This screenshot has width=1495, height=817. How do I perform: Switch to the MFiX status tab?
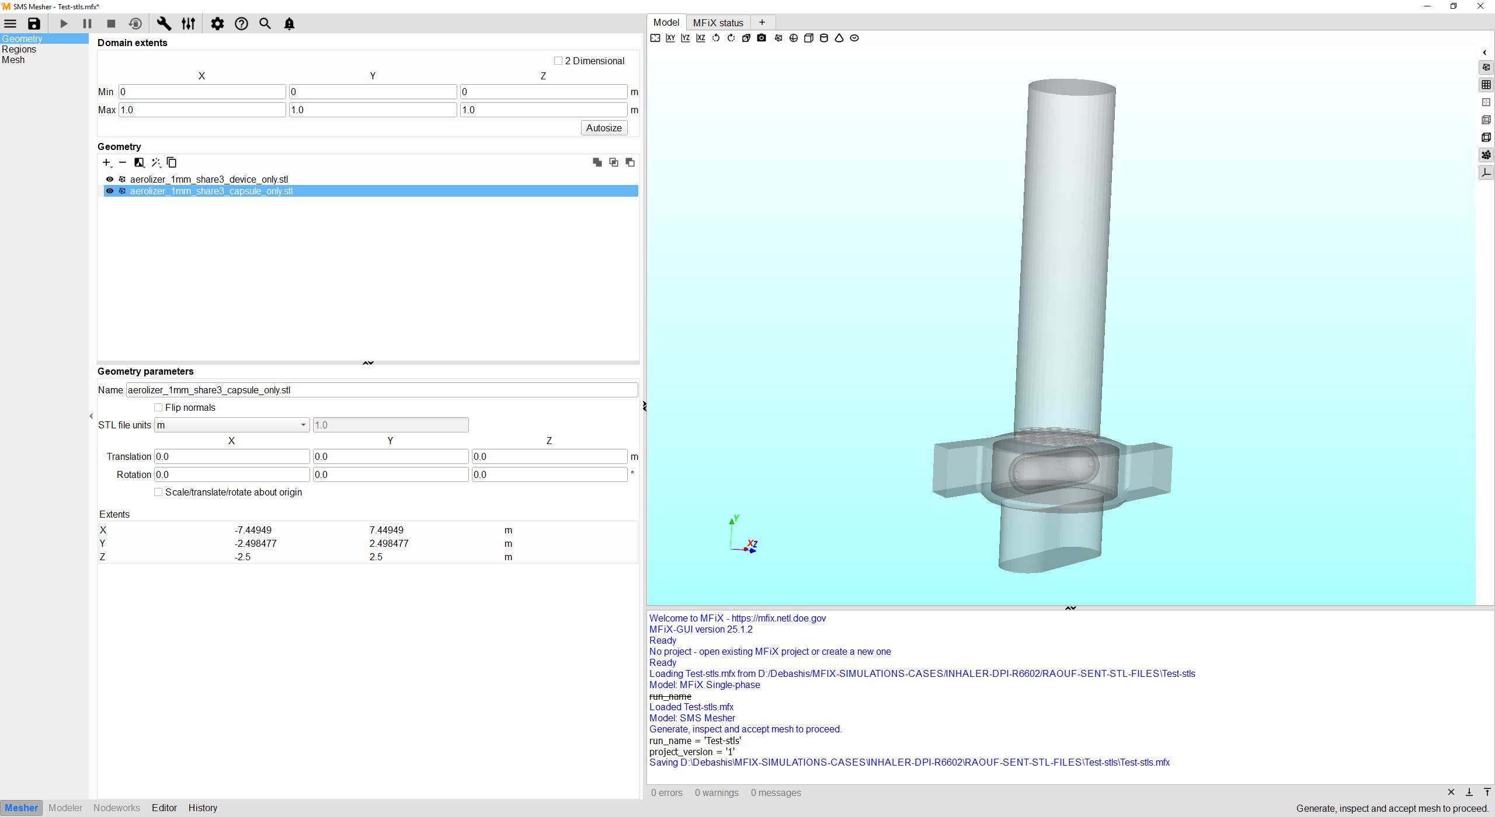(718, 23)
